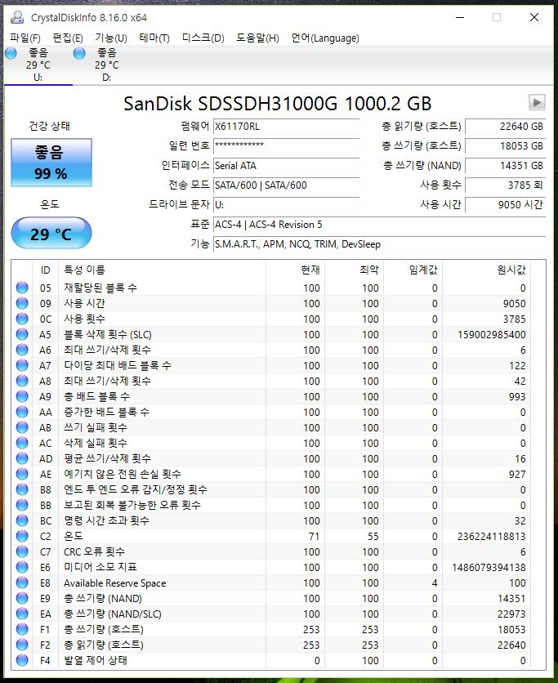
Task: Open the 기능(U) menu
Action: tap(111, 38)
